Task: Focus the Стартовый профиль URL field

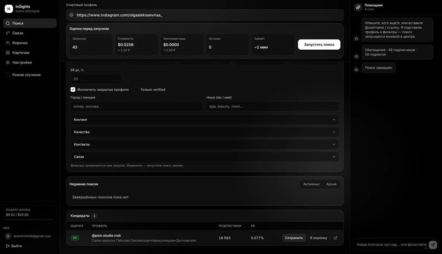Action: click(205, 15)
